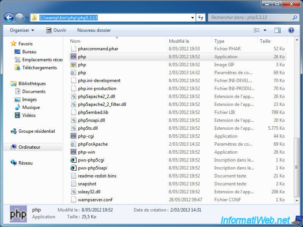The width and height of the screenshot is (303, 227).
Task: Click the Images library icon
Action: pos(17,100)
